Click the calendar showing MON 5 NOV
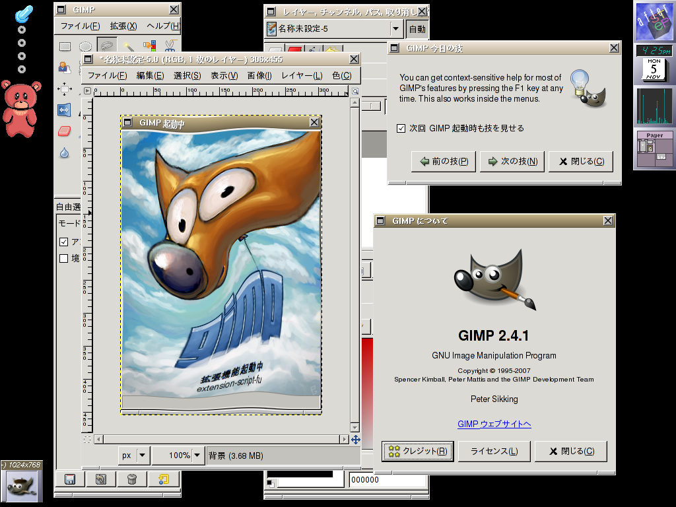The width and height of the screenshot is (676, 507). click(x=654, y=69)
